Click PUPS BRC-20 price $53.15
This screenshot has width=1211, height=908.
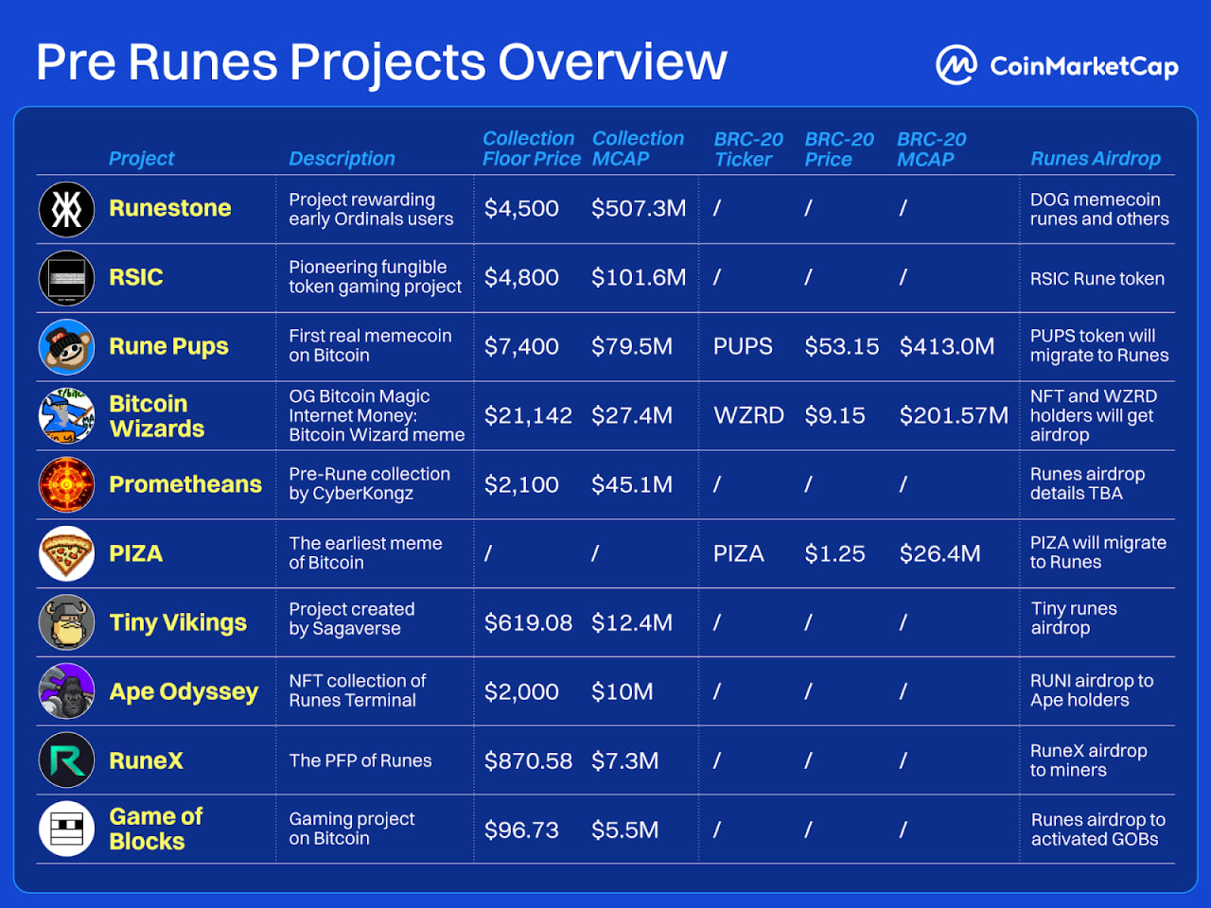point(842,346)
